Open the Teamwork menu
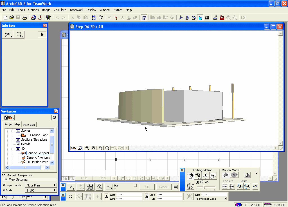Viewport: 288px width, 207px height. [76, 10]
